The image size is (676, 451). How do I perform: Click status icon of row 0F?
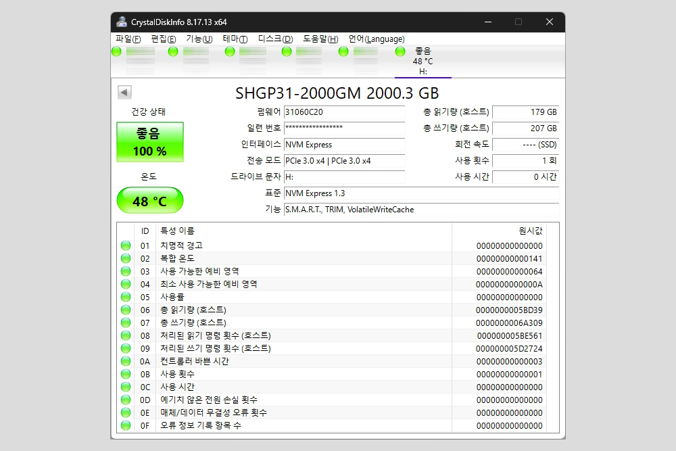coord(126,425)
